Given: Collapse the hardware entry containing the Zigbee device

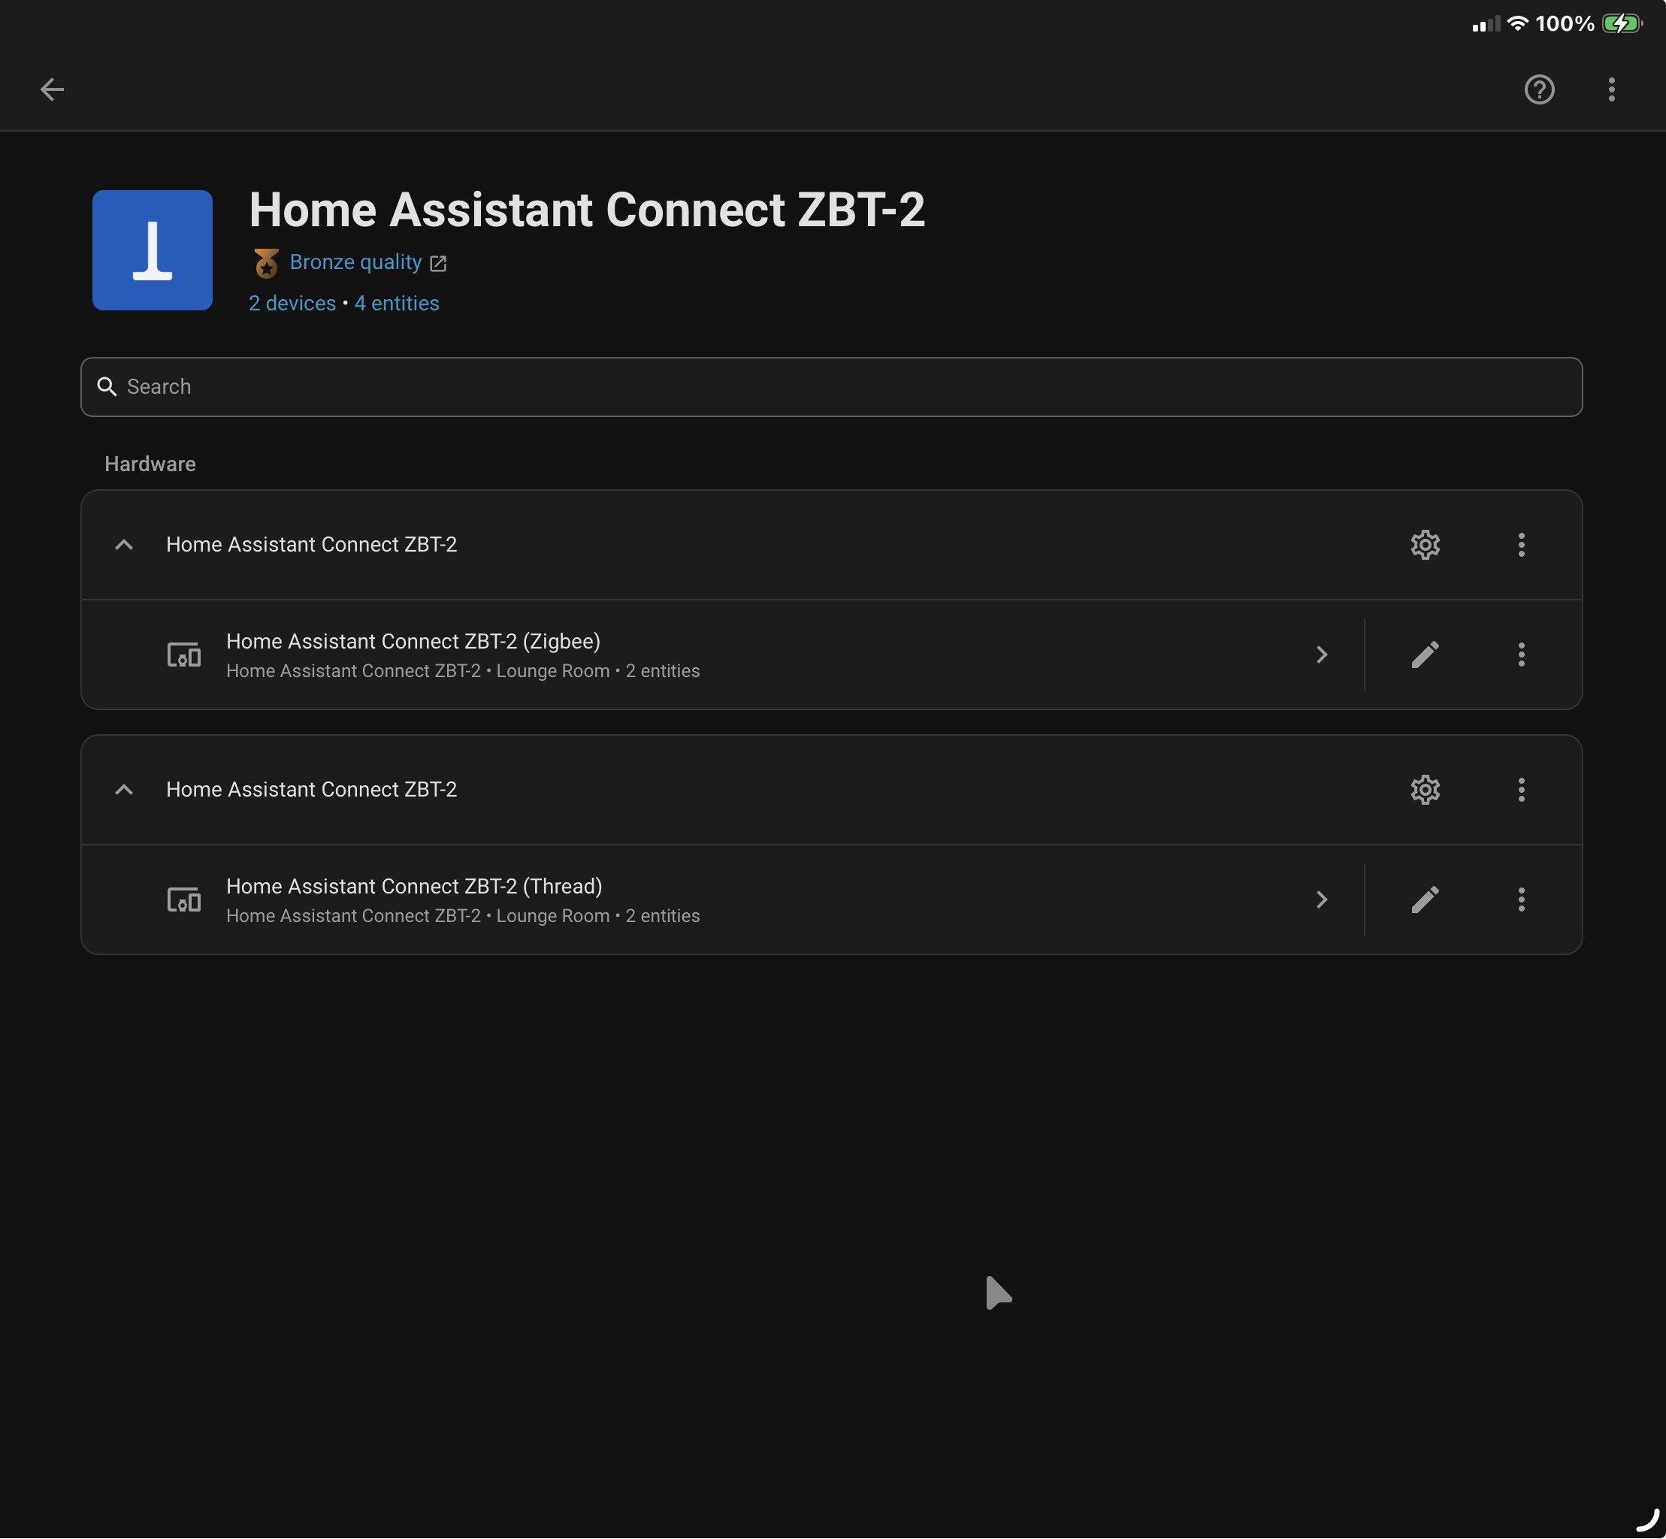Looking at the screenshot, I should click(x=124, y=545).
